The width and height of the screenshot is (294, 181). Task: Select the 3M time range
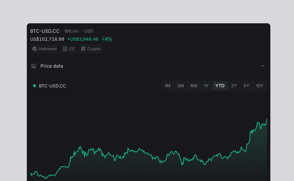click(x=181, y=86)
